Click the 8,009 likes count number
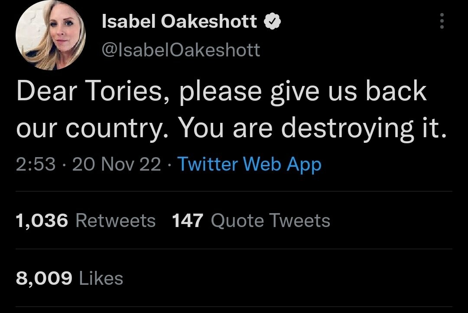 point(44,278)
